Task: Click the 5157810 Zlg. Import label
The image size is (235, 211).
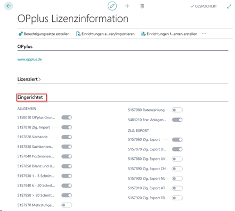Action: pos(34,127)
